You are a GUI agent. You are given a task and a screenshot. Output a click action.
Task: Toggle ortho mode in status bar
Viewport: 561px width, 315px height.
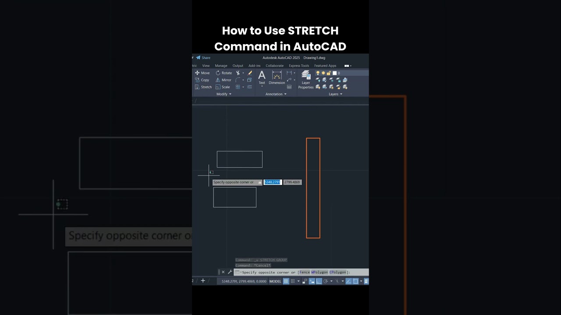coord(319,281)
